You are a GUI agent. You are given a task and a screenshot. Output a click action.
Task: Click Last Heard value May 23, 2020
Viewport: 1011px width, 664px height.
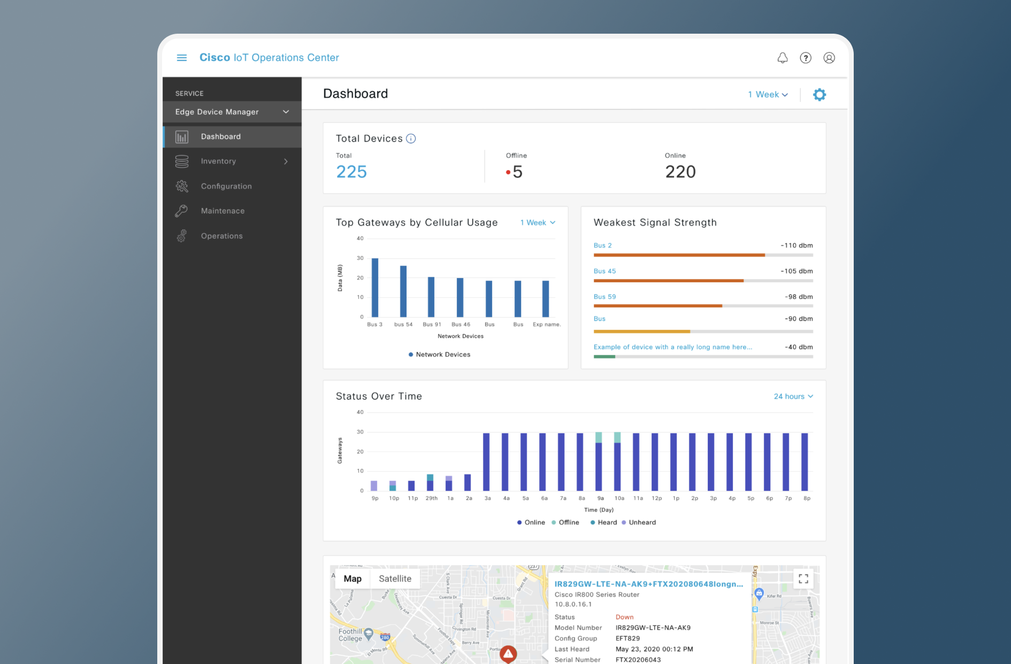coord(654,649)
